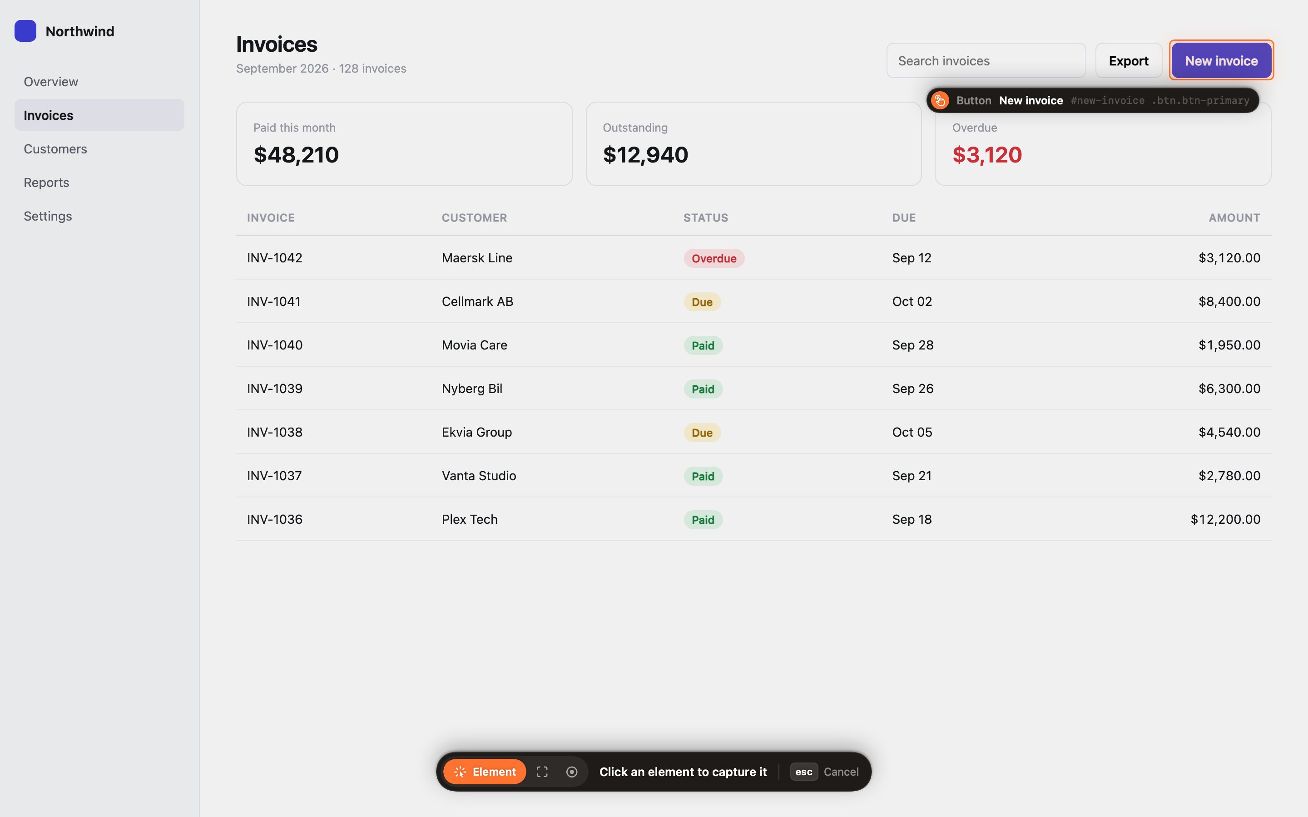The height and width of the screenshot is (817, 1308).
Task: Click the $3,120.00 amount cell
Action: pos(1229,258)
